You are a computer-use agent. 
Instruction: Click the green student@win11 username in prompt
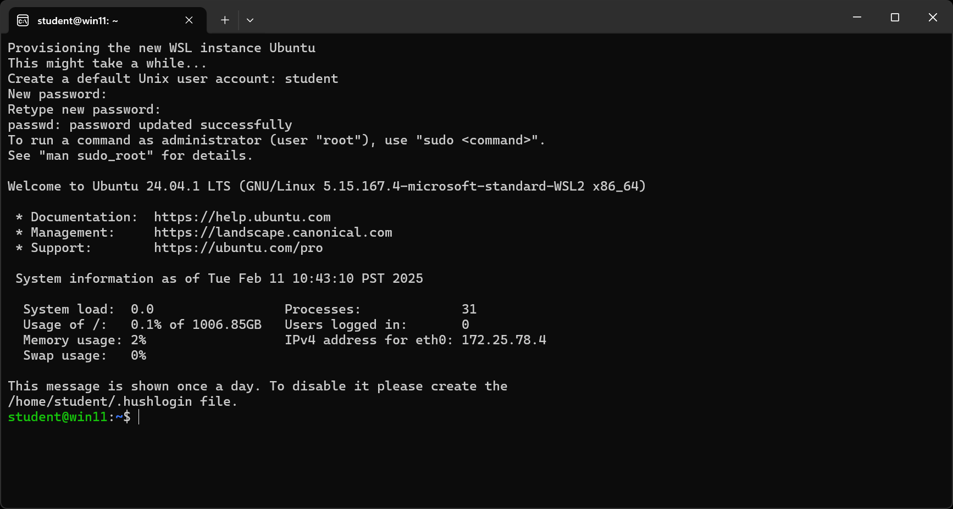[x=58, y=417]
